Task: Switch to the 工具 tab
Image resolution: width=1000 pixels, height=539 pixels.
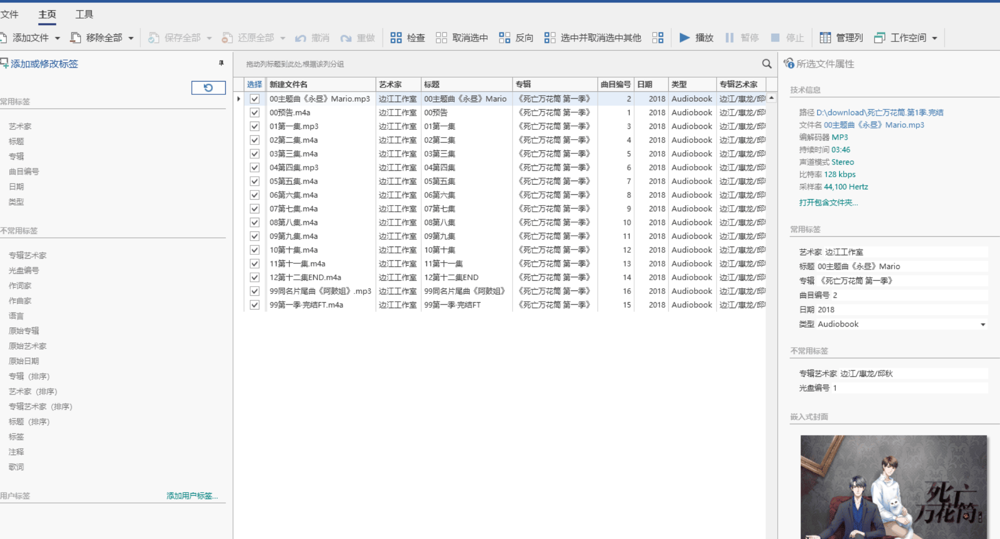Action: [84, 14]
